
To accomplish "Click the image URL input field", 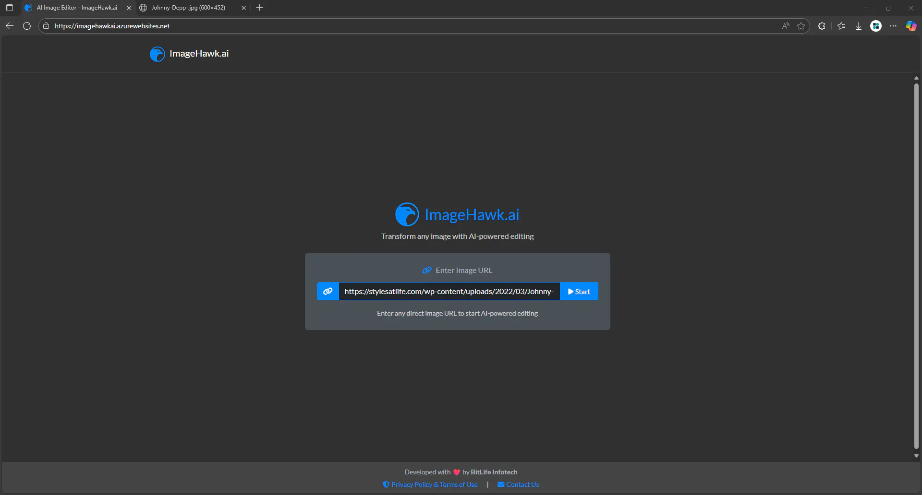I will (449, 291).
